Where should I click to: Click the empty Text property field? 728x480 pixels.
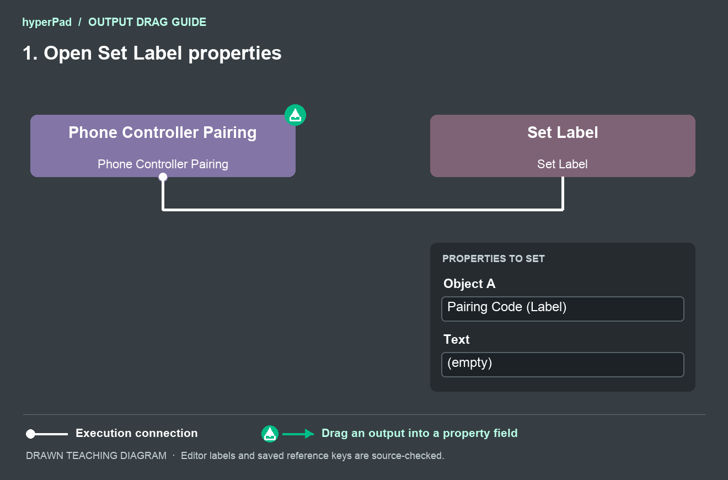click(563, 365)
